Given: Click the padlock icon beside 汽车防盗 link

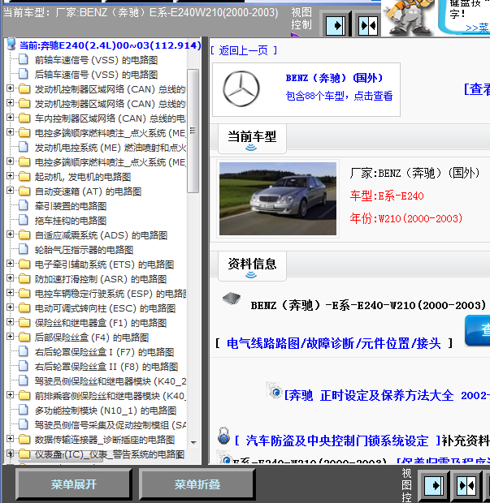Looking at the screenshot, I should [224, 436].
